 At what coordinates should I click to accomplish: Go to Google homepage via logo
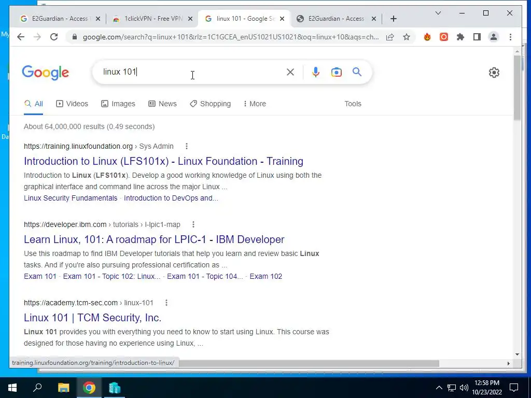[46, 73]
